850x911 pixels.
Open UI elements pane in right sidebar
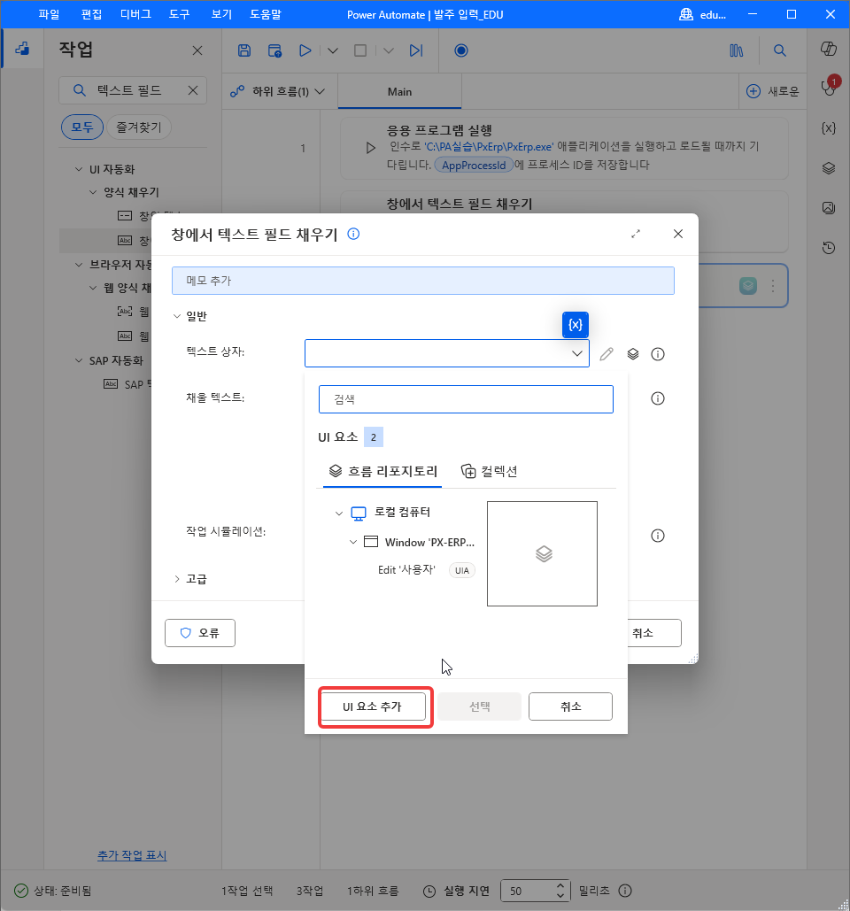tap(829, 168)
